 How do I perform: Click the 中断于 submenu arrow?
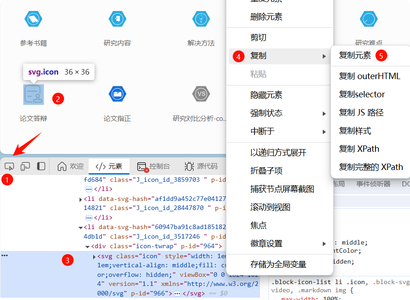324,132
